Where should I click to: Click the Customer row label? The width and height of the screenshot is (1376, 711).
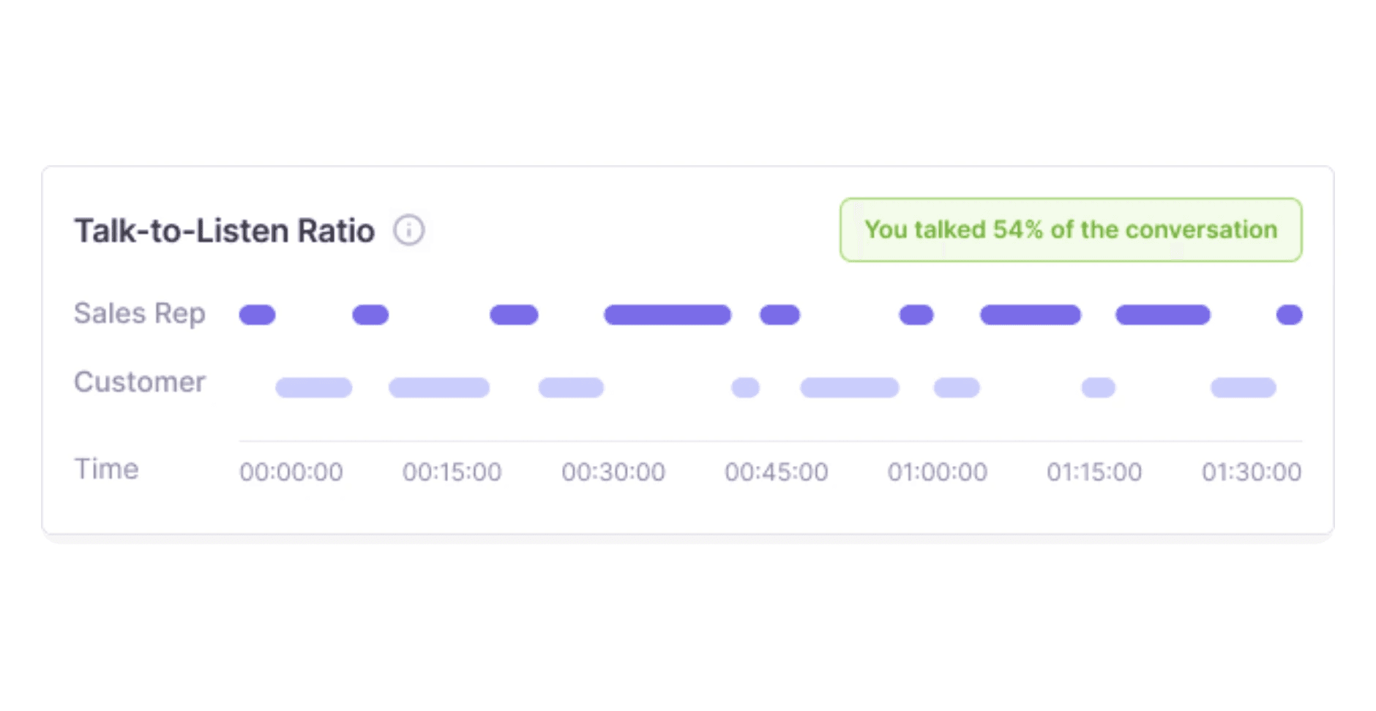(140, 383)
